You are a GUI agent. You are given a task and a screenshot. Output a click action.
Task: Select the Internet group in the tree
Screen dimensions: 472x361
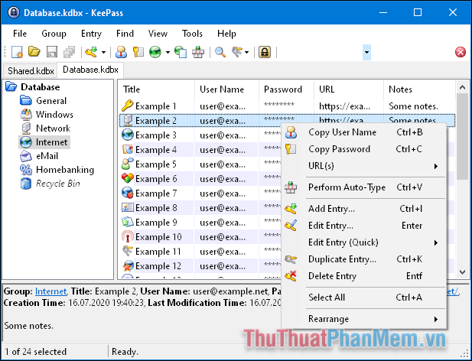coord(51,142)
